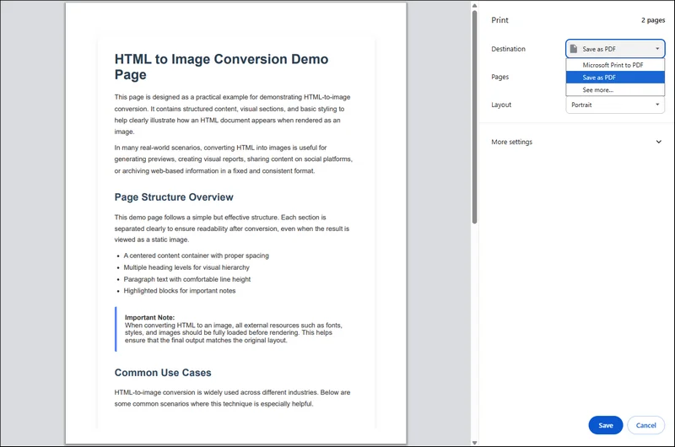Open the Layout dropdown set to Portrait

[615, 105]
